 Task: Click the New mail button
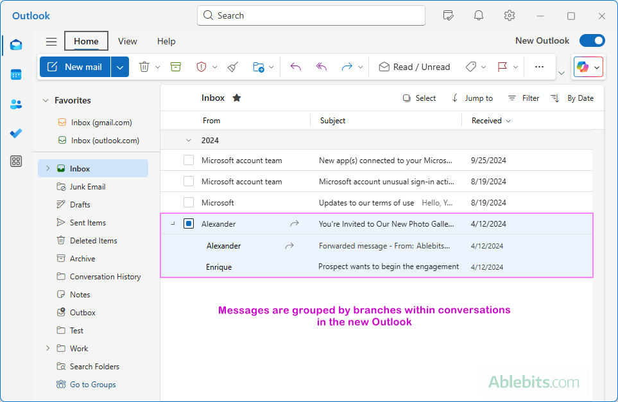tap(75, 67)
